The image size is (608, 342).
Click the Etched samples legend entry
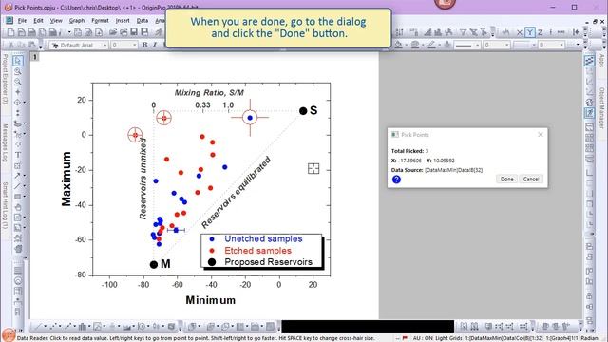257,251
